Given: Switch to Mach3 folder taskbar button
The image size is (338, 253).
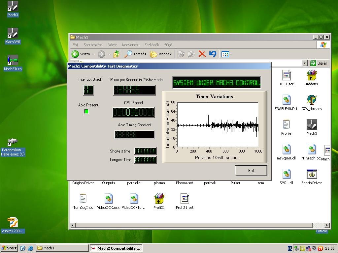Looking at the screenshot, I should click(62, 248).
